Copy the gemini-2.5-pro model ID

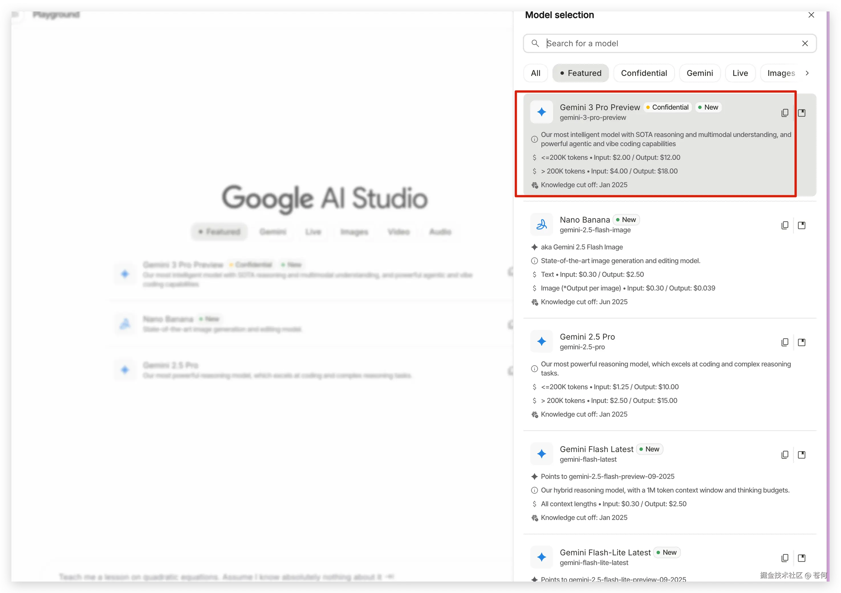click(785, 342)
